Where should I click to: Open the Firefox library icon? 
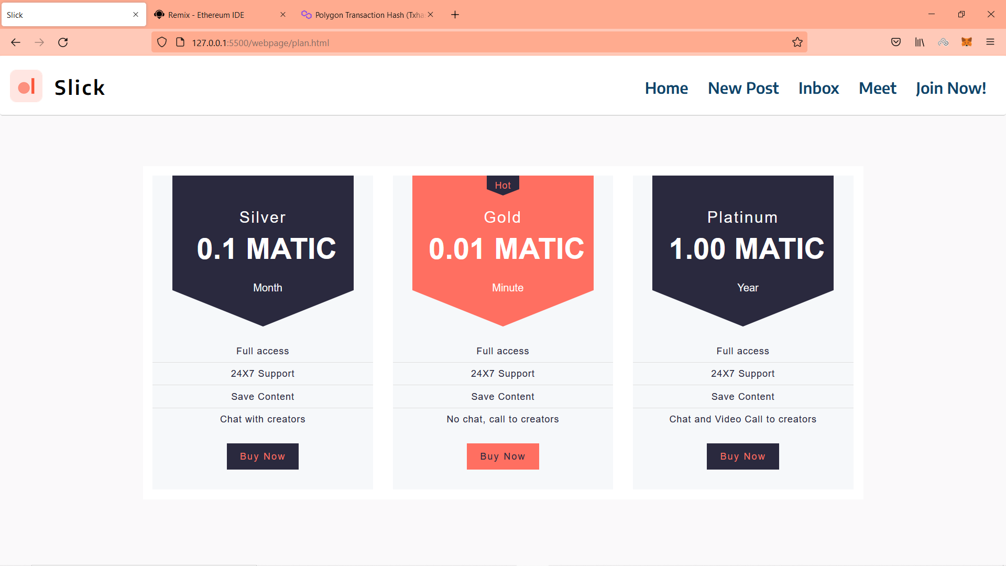pos(920,42)
